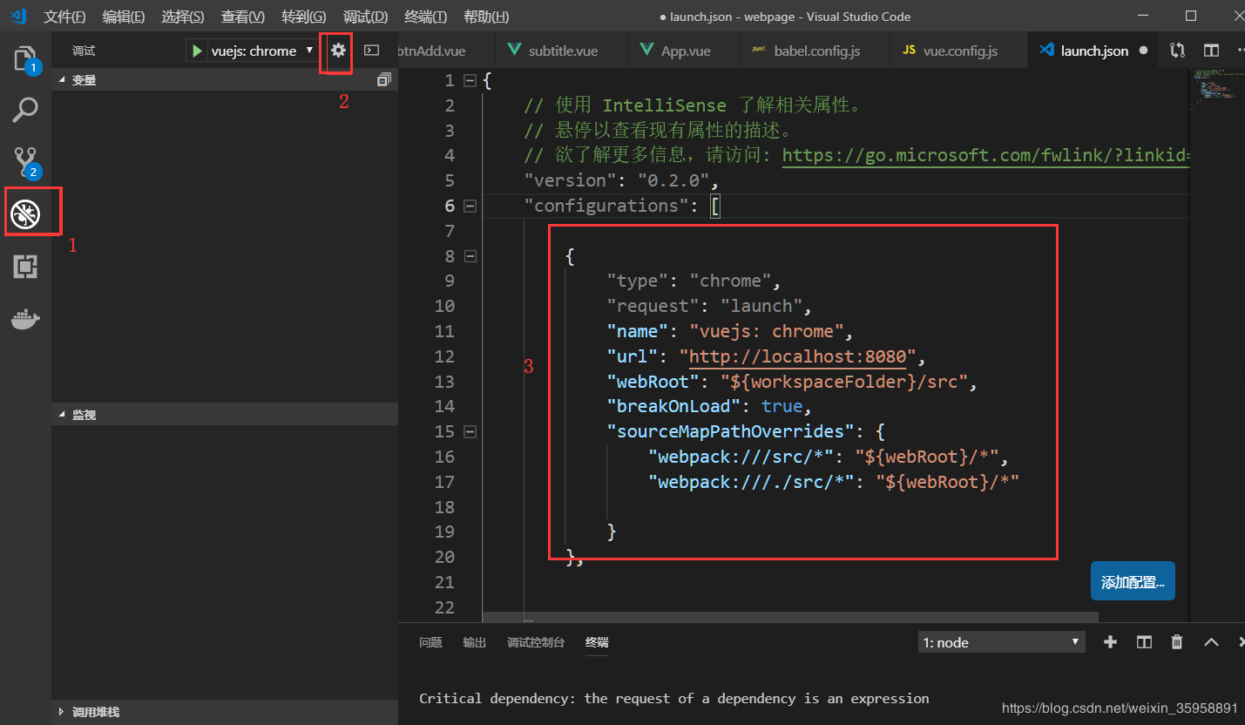Start debugging with the green play button
The width and height of the screenshot is (1245, 725).
pos(198,51)
